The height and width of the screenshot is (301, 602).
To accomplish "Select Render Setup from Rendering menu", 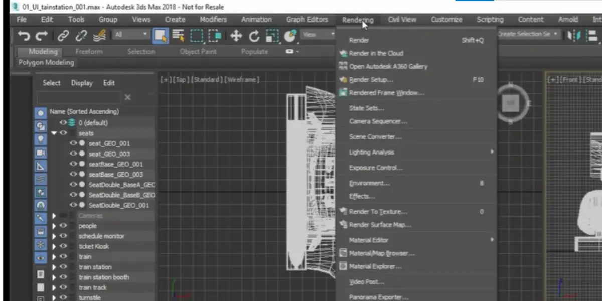I will (x=371, y=80).
